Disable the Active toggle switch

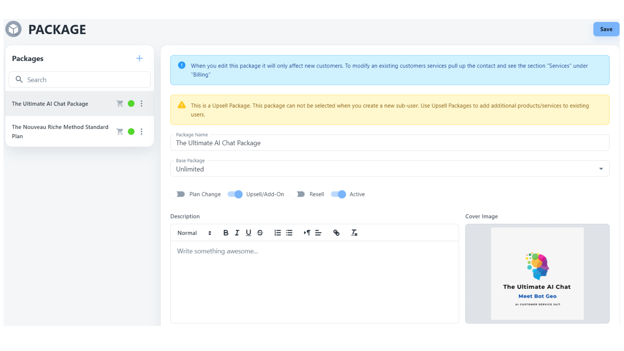point(338,194)
